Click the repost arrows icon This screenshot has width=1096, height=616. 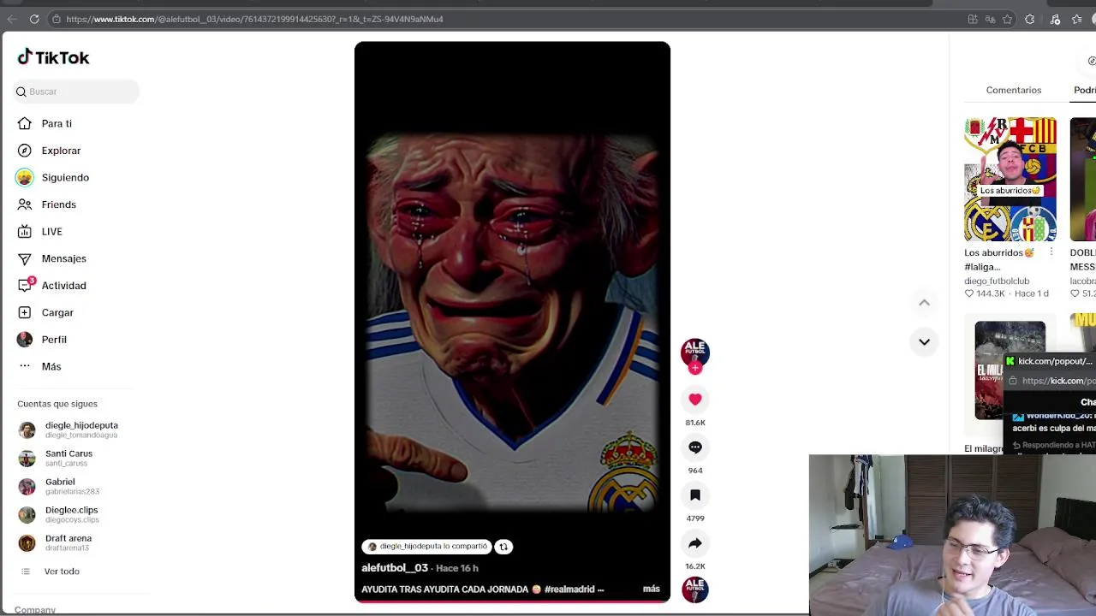pos(503,547)
